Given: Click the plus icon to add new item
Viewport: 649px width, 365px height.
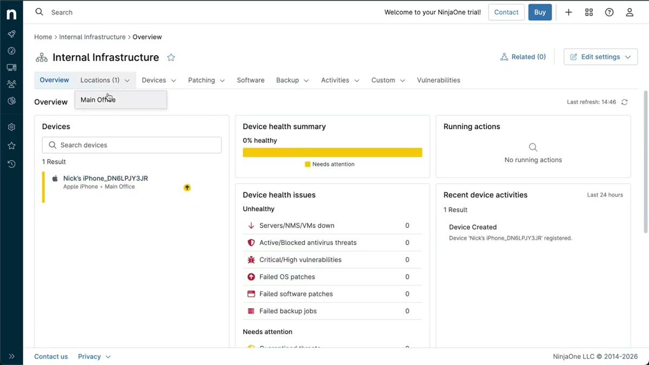Looking at the screenshot, I should pos(568,11).
